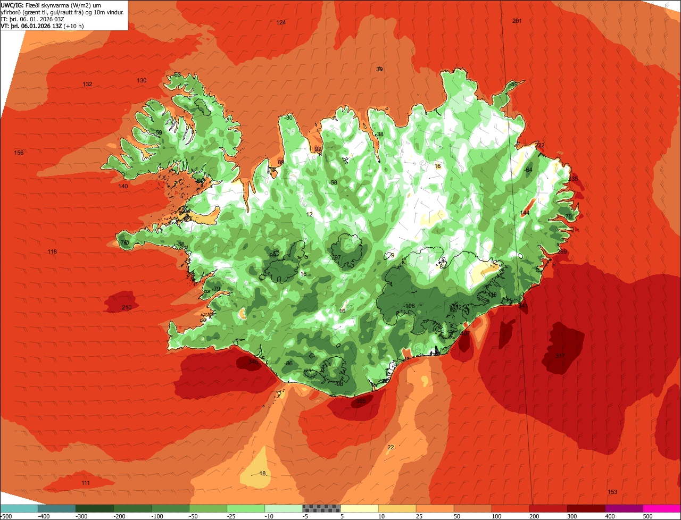
Task: Click the orange 50 to 100 legend swatch
Action: coord(474,508)
